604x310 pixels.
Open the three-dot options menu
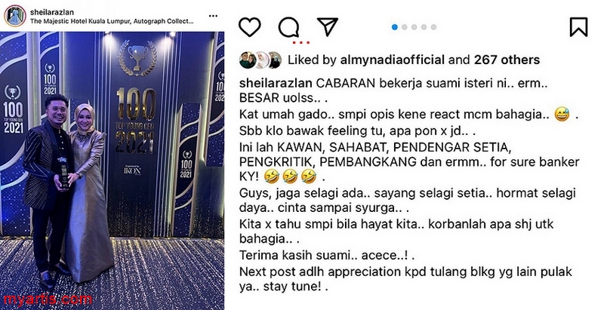point(213,16)
